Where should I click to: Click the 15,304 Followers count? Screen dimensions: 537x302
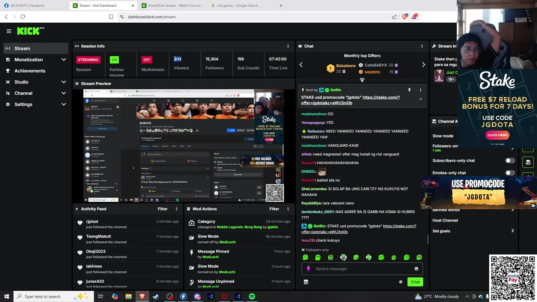(x=212, y=59)
